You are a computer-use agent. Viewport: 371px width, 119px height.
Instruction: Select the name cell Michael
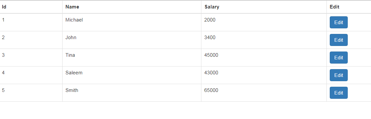click(x=74, y=20)
